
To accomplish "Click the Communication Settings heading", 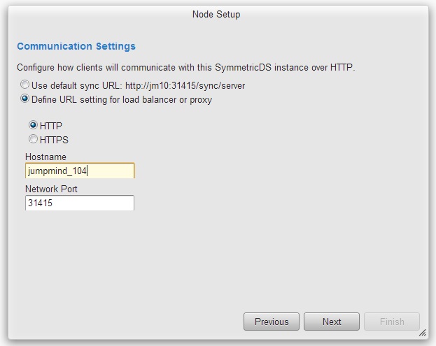I will [76, 46].
